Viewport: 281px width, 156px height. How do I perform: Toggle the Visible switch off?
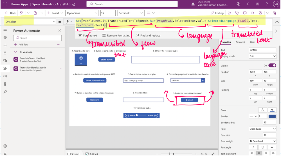coord(272,65)
